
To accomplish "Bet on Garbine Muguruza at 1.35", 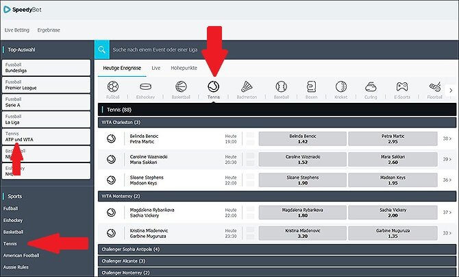I will coord(393,233).
